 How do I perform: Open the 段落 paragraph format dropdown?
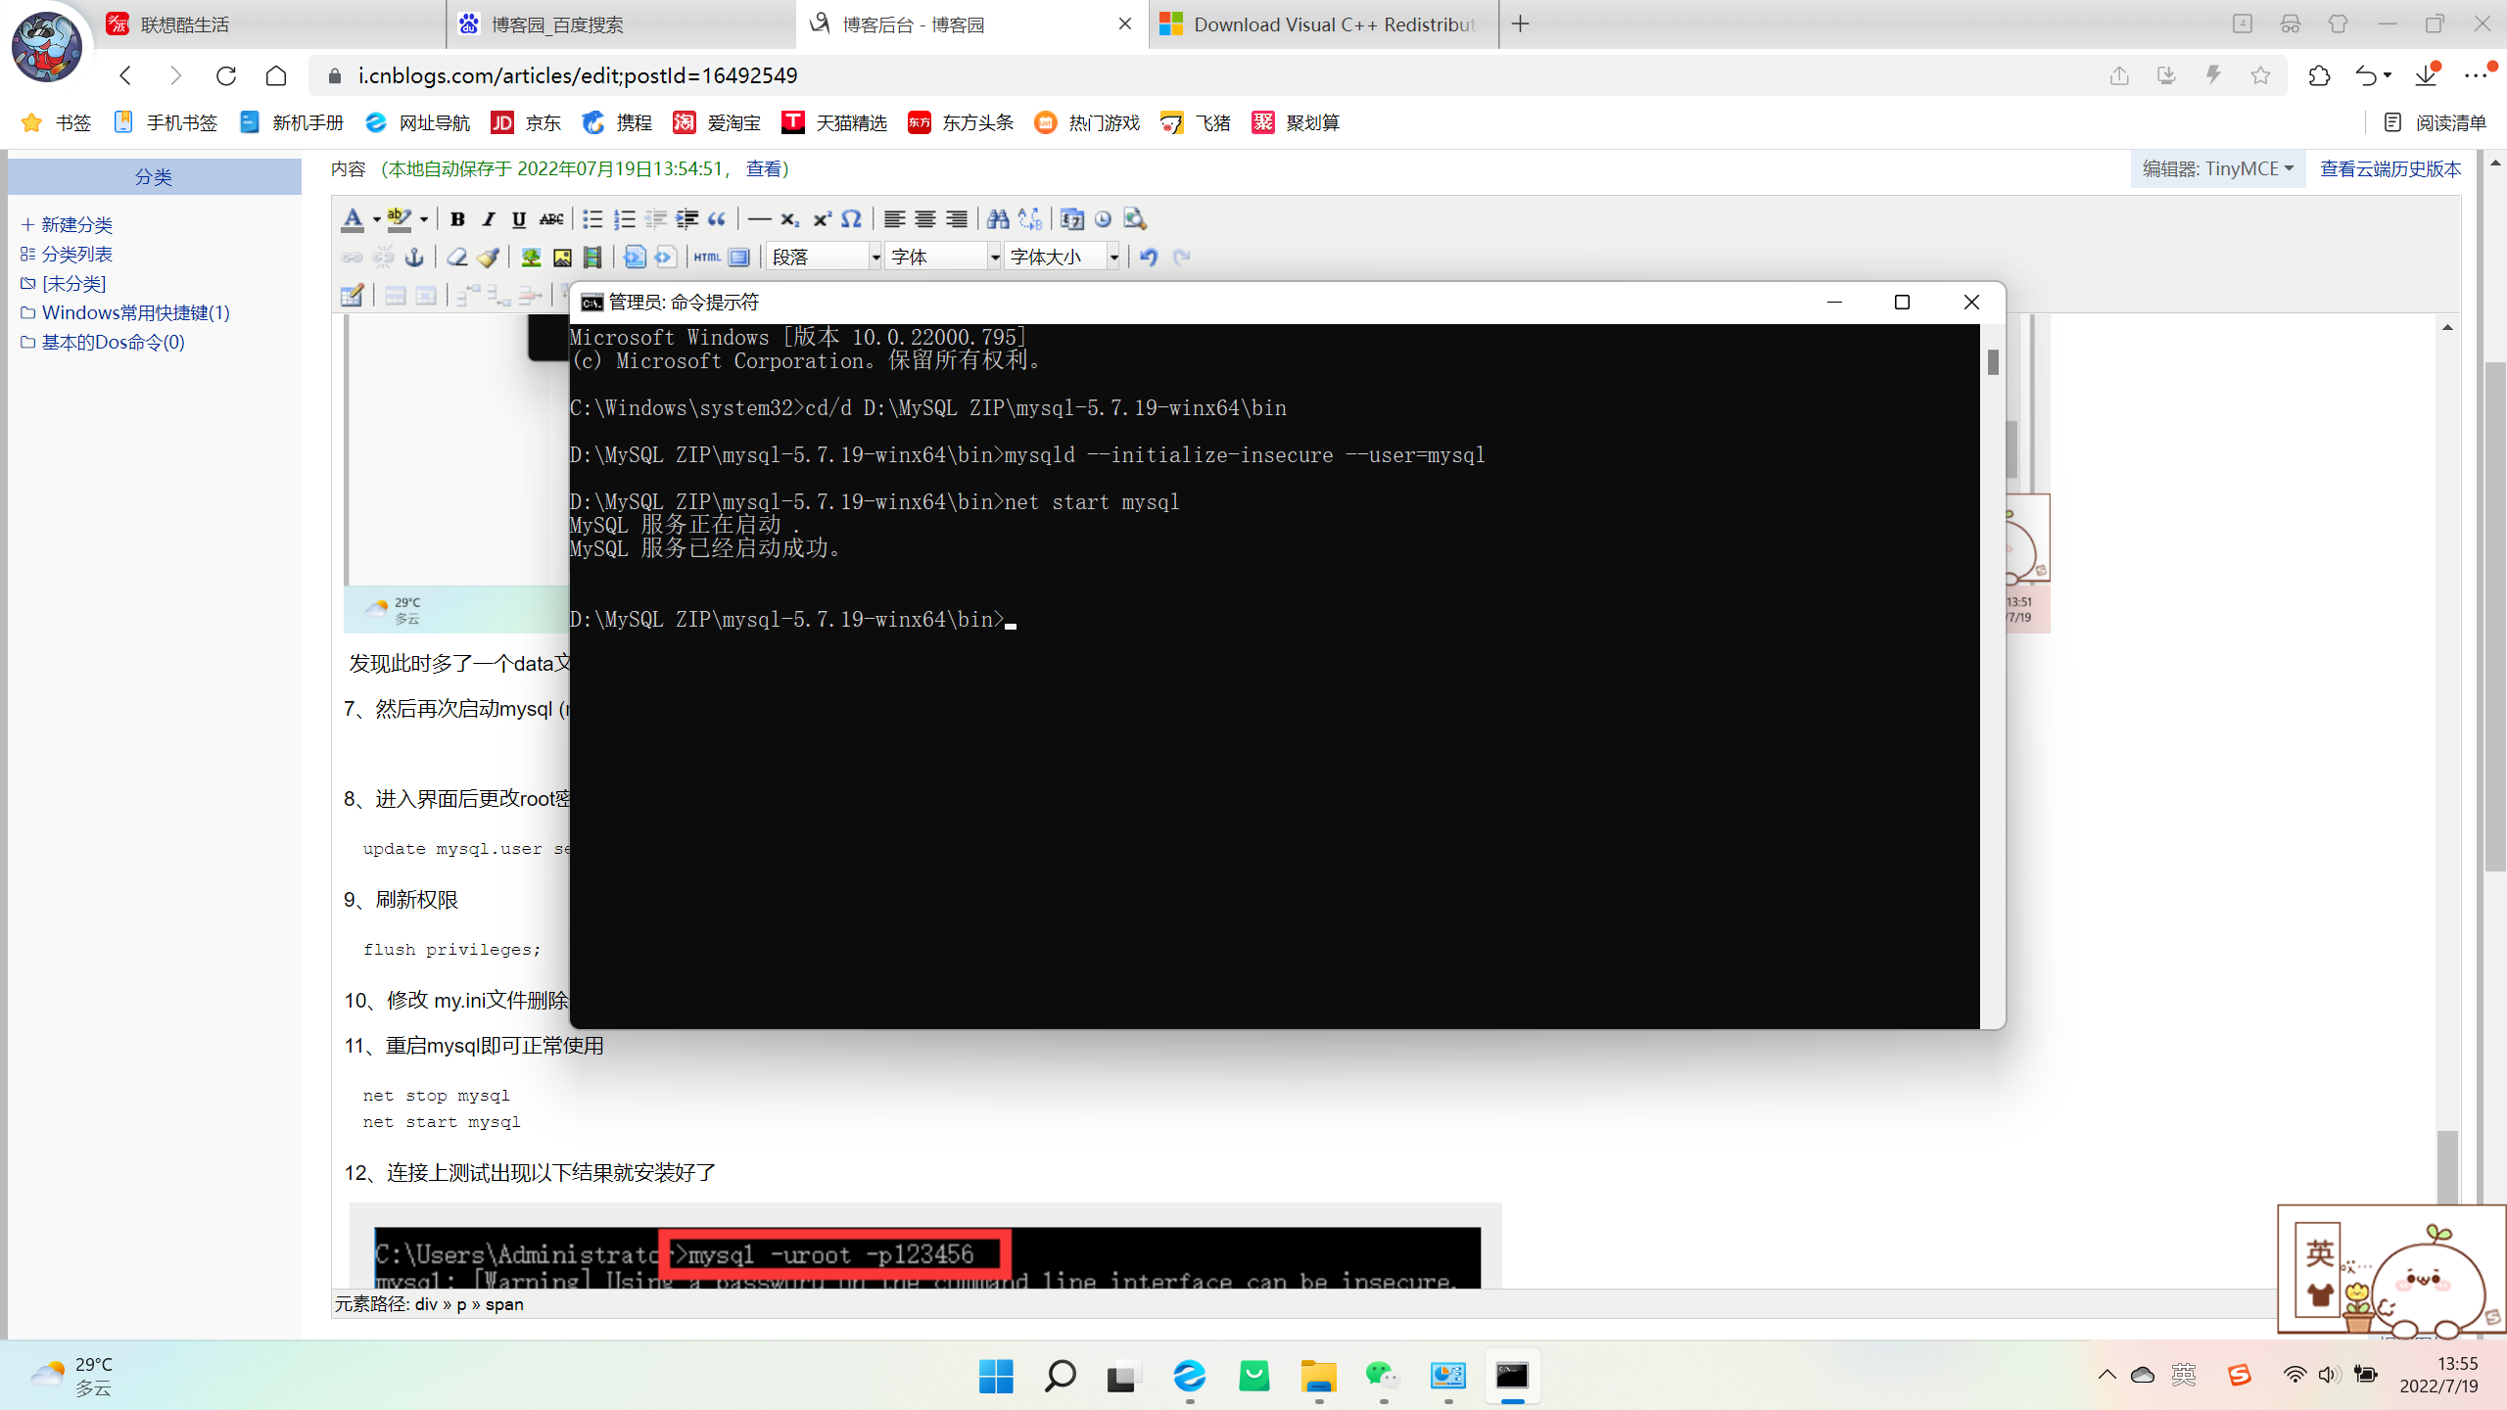825,257
